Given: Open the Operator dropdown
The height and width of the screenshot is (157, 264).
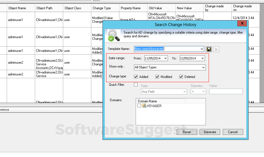Looking at the screenshot, I should [x=204, y=92].
